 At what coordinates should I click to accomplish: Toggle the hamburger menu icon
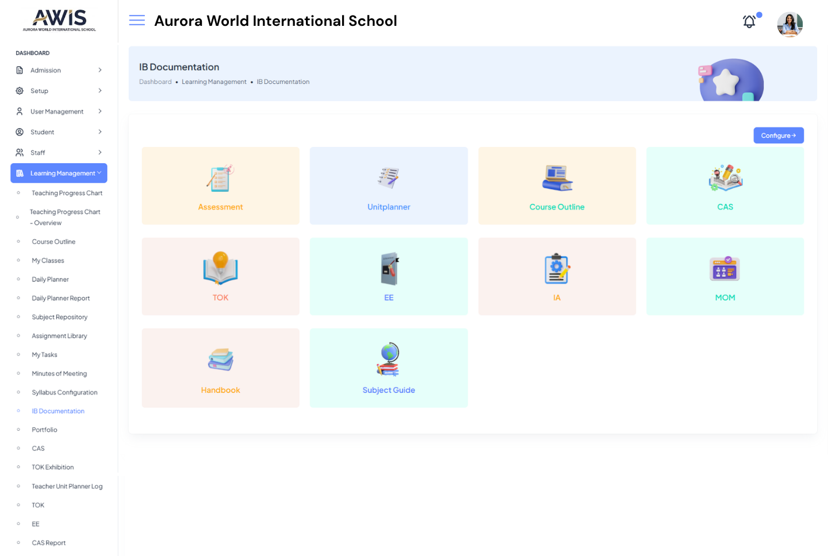pyautogui.click(x=137, y=21)
